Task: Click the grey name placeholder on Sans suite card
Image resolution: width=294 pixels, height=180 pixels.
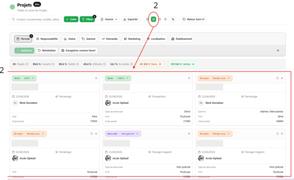Action: click(116, 143)
